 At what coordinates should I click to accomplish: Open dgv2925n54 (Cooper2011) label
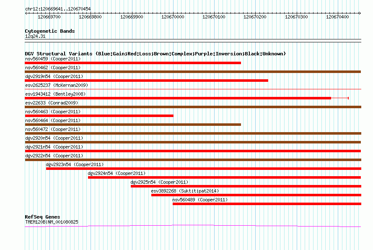[159, 182]
